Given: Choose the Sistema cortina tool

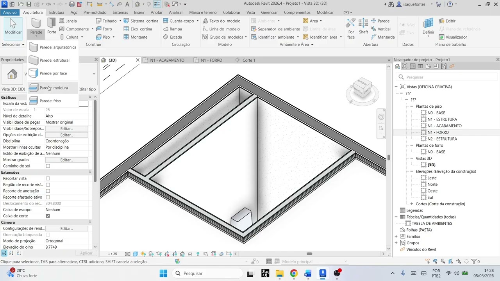Looking at the screenshot, I should (x=141, y=21).
